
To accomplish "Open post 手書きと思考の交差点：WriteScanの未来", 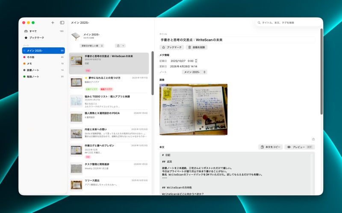I will coord(109,63).
